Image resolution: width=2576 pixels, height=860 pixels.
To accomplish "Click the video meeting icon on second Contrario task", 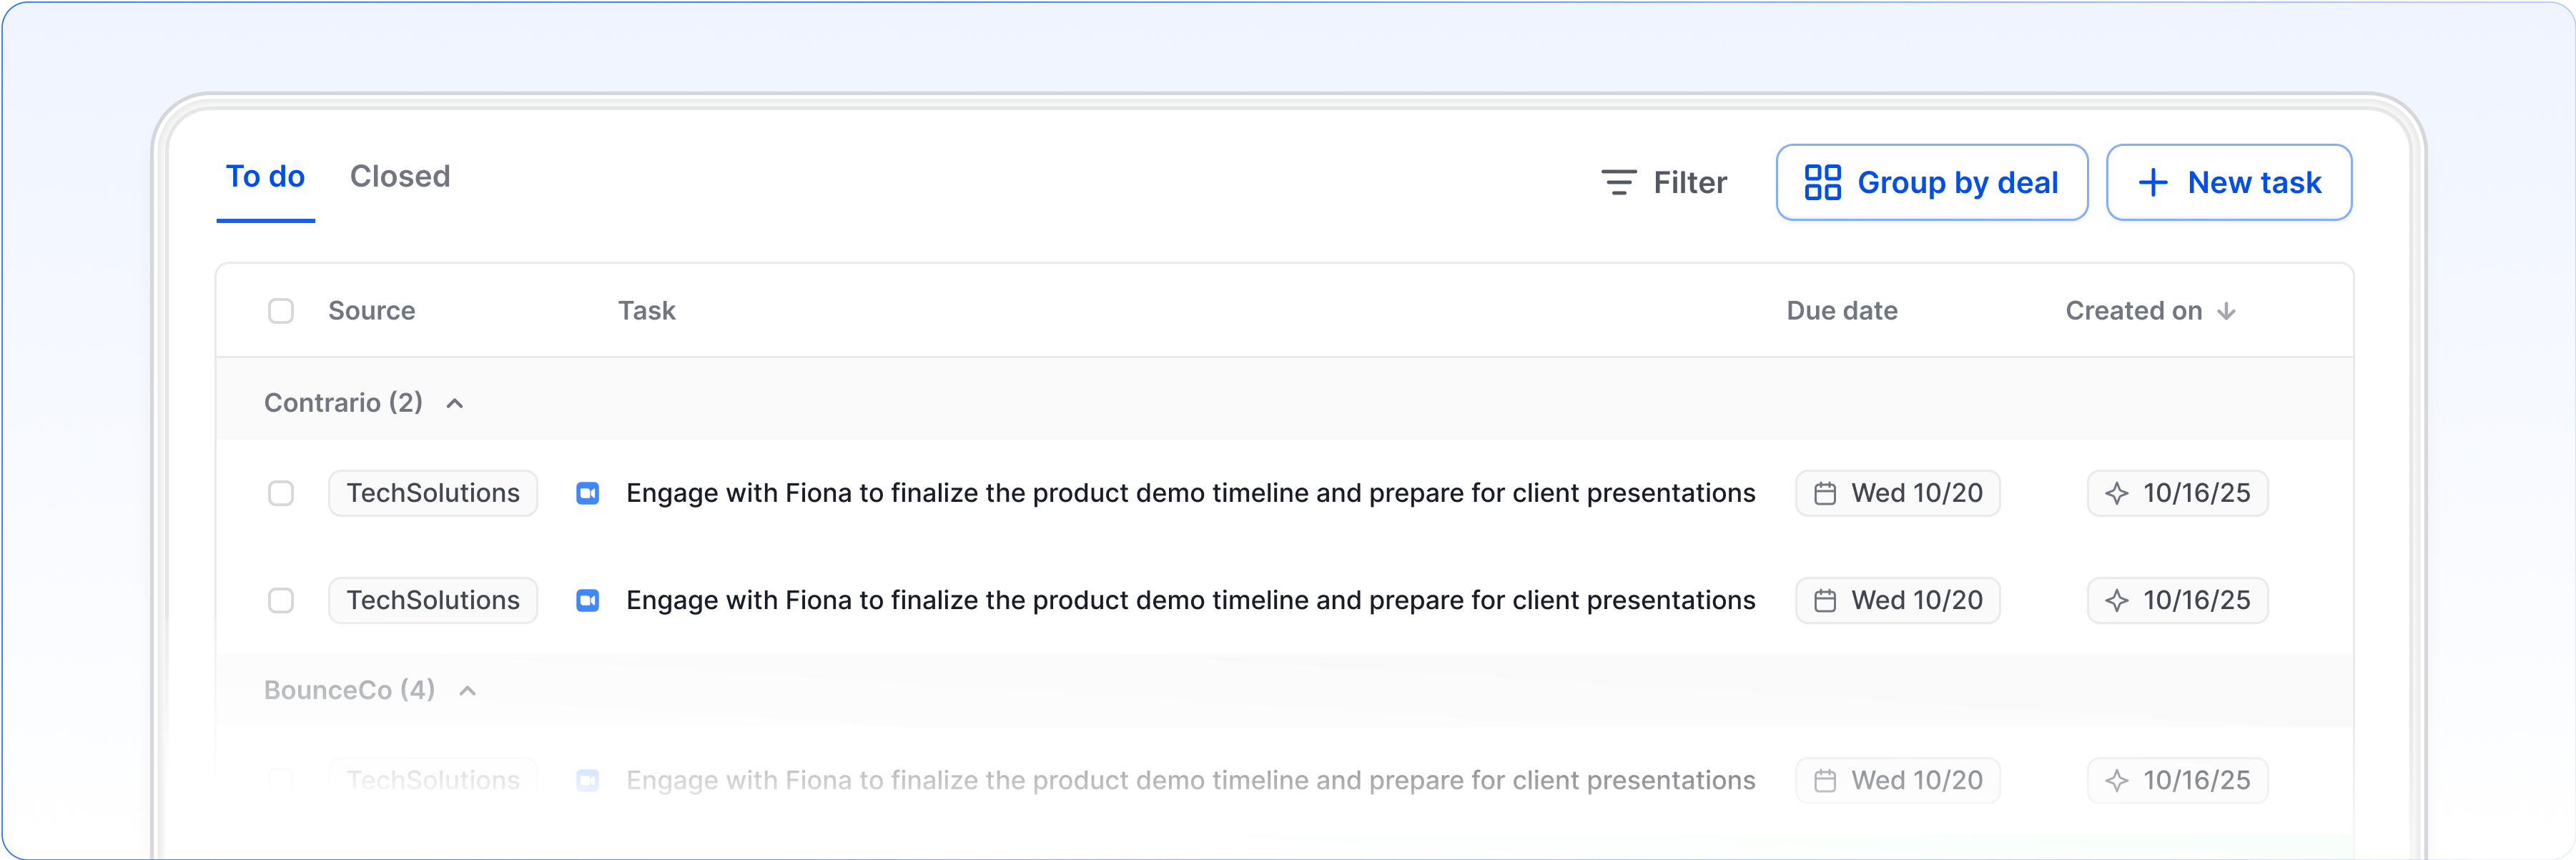I will [588, 600].
